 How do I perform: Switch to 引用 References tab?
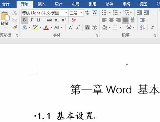(92, 4)
